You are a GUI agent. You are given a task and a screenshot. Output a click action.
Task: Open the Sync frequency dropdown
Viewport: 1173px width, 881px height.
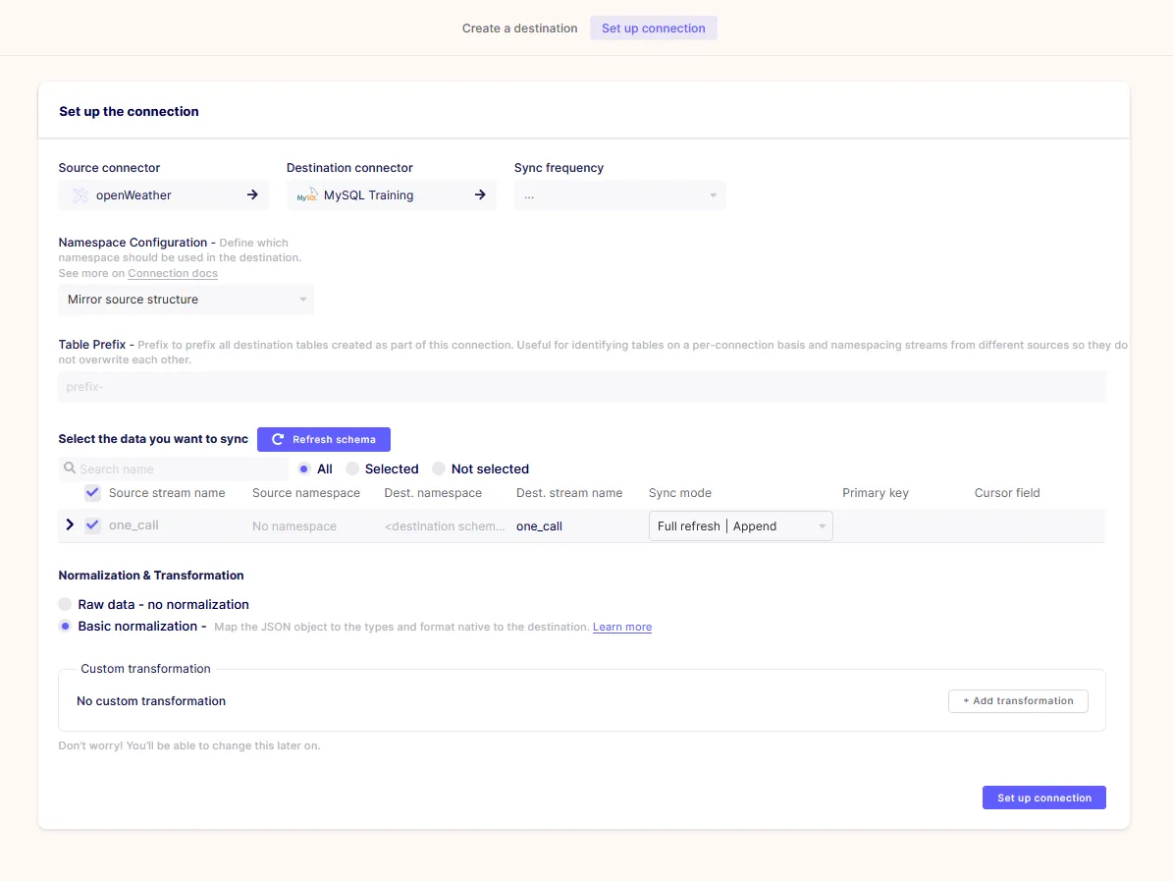[x=619, y=195]
